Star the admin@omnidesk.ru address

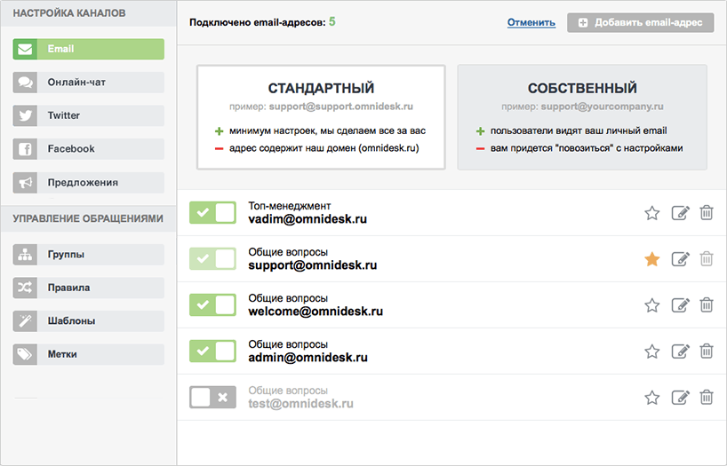[x=651, y=352]
